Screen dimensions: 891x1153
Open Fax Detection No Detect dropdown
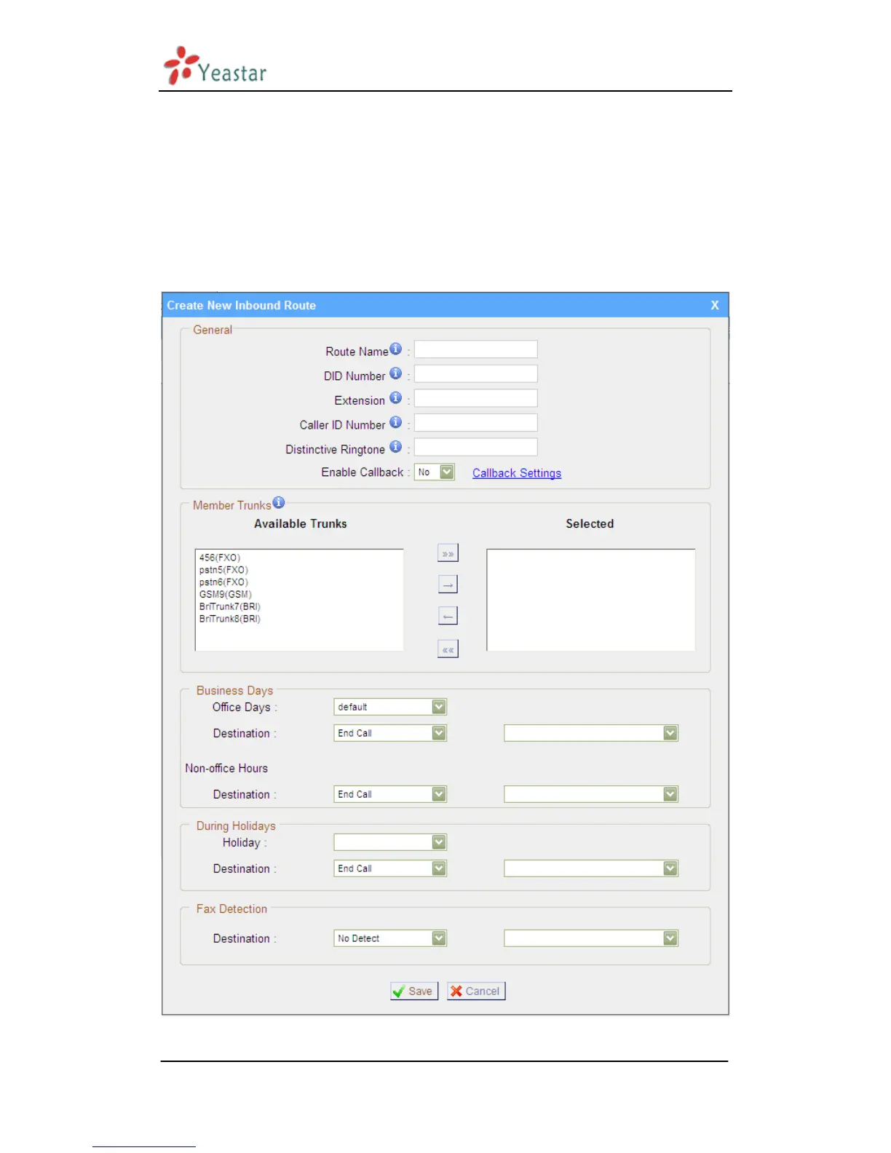[x=390, y=938]
